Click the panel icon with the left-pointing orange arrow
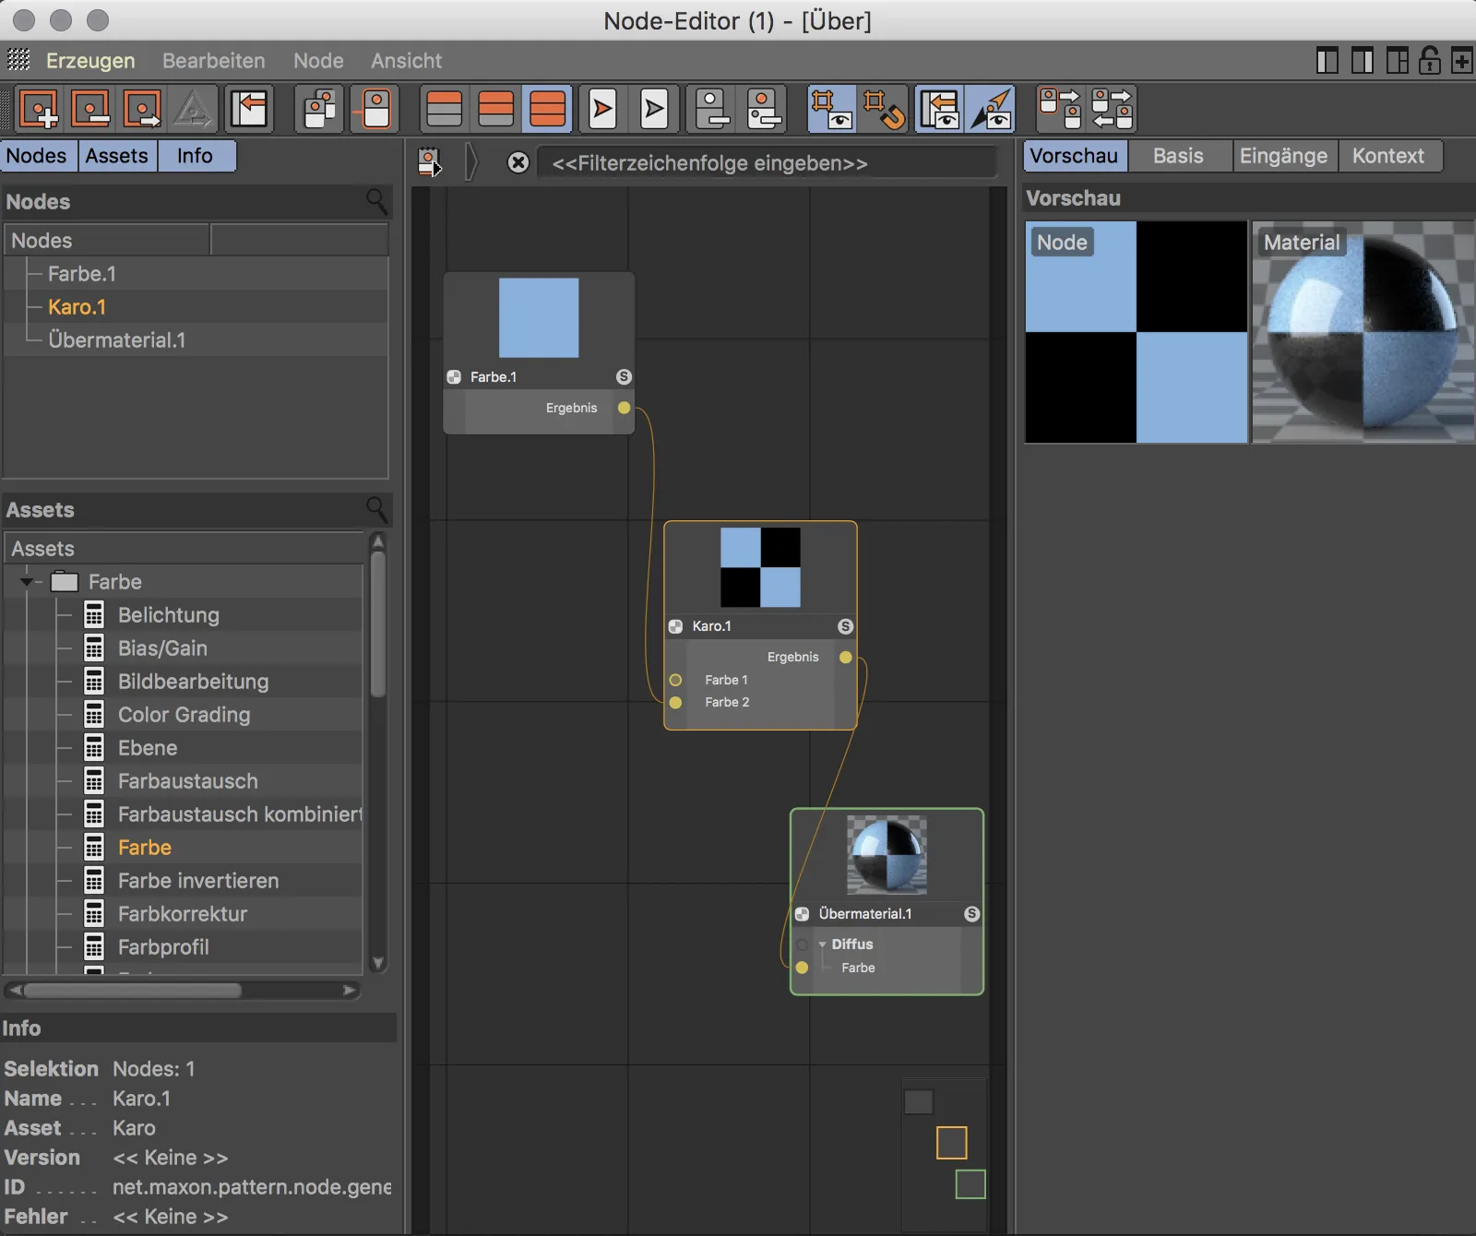Image resolution: width=1476 pixels, height=1236 pixels. tap(249, 109)
